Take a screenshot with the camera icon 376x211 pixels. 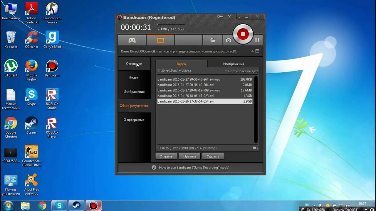point(228,40)
